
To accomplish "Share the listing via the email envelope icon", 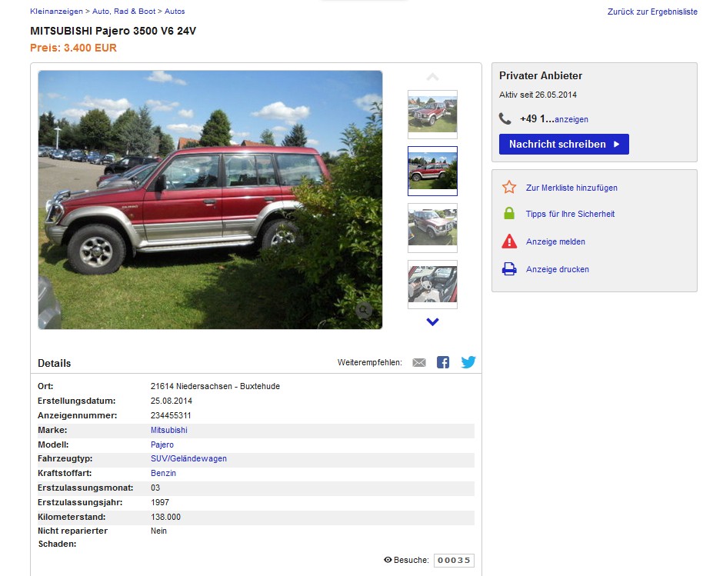I will [418, 362].
